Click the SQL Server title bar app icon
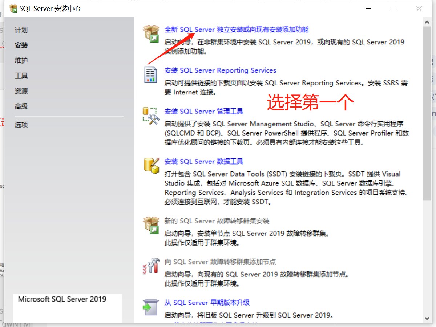 point(13,9)
